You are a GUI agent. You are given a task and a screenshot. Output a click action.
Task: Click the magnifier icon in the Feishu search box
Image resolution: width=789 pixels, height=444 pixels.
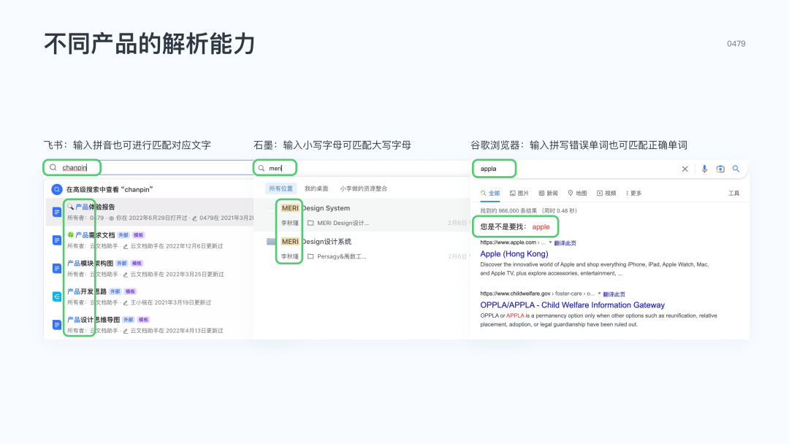53,167
